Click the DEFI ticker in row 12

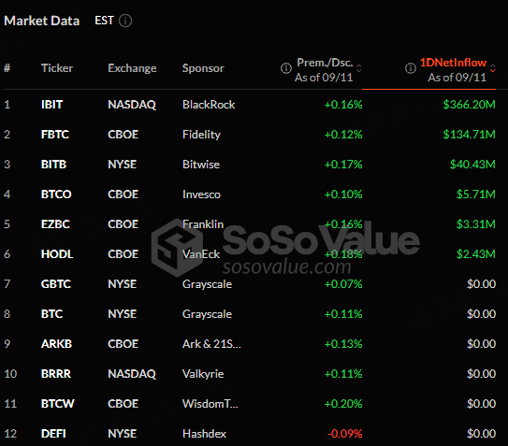click(x=53, y=434)
